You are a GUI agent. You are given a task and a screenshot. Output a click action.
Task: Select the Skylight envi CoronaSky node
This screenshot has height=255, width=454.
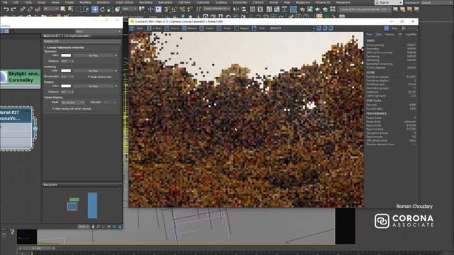coord(21,77)
